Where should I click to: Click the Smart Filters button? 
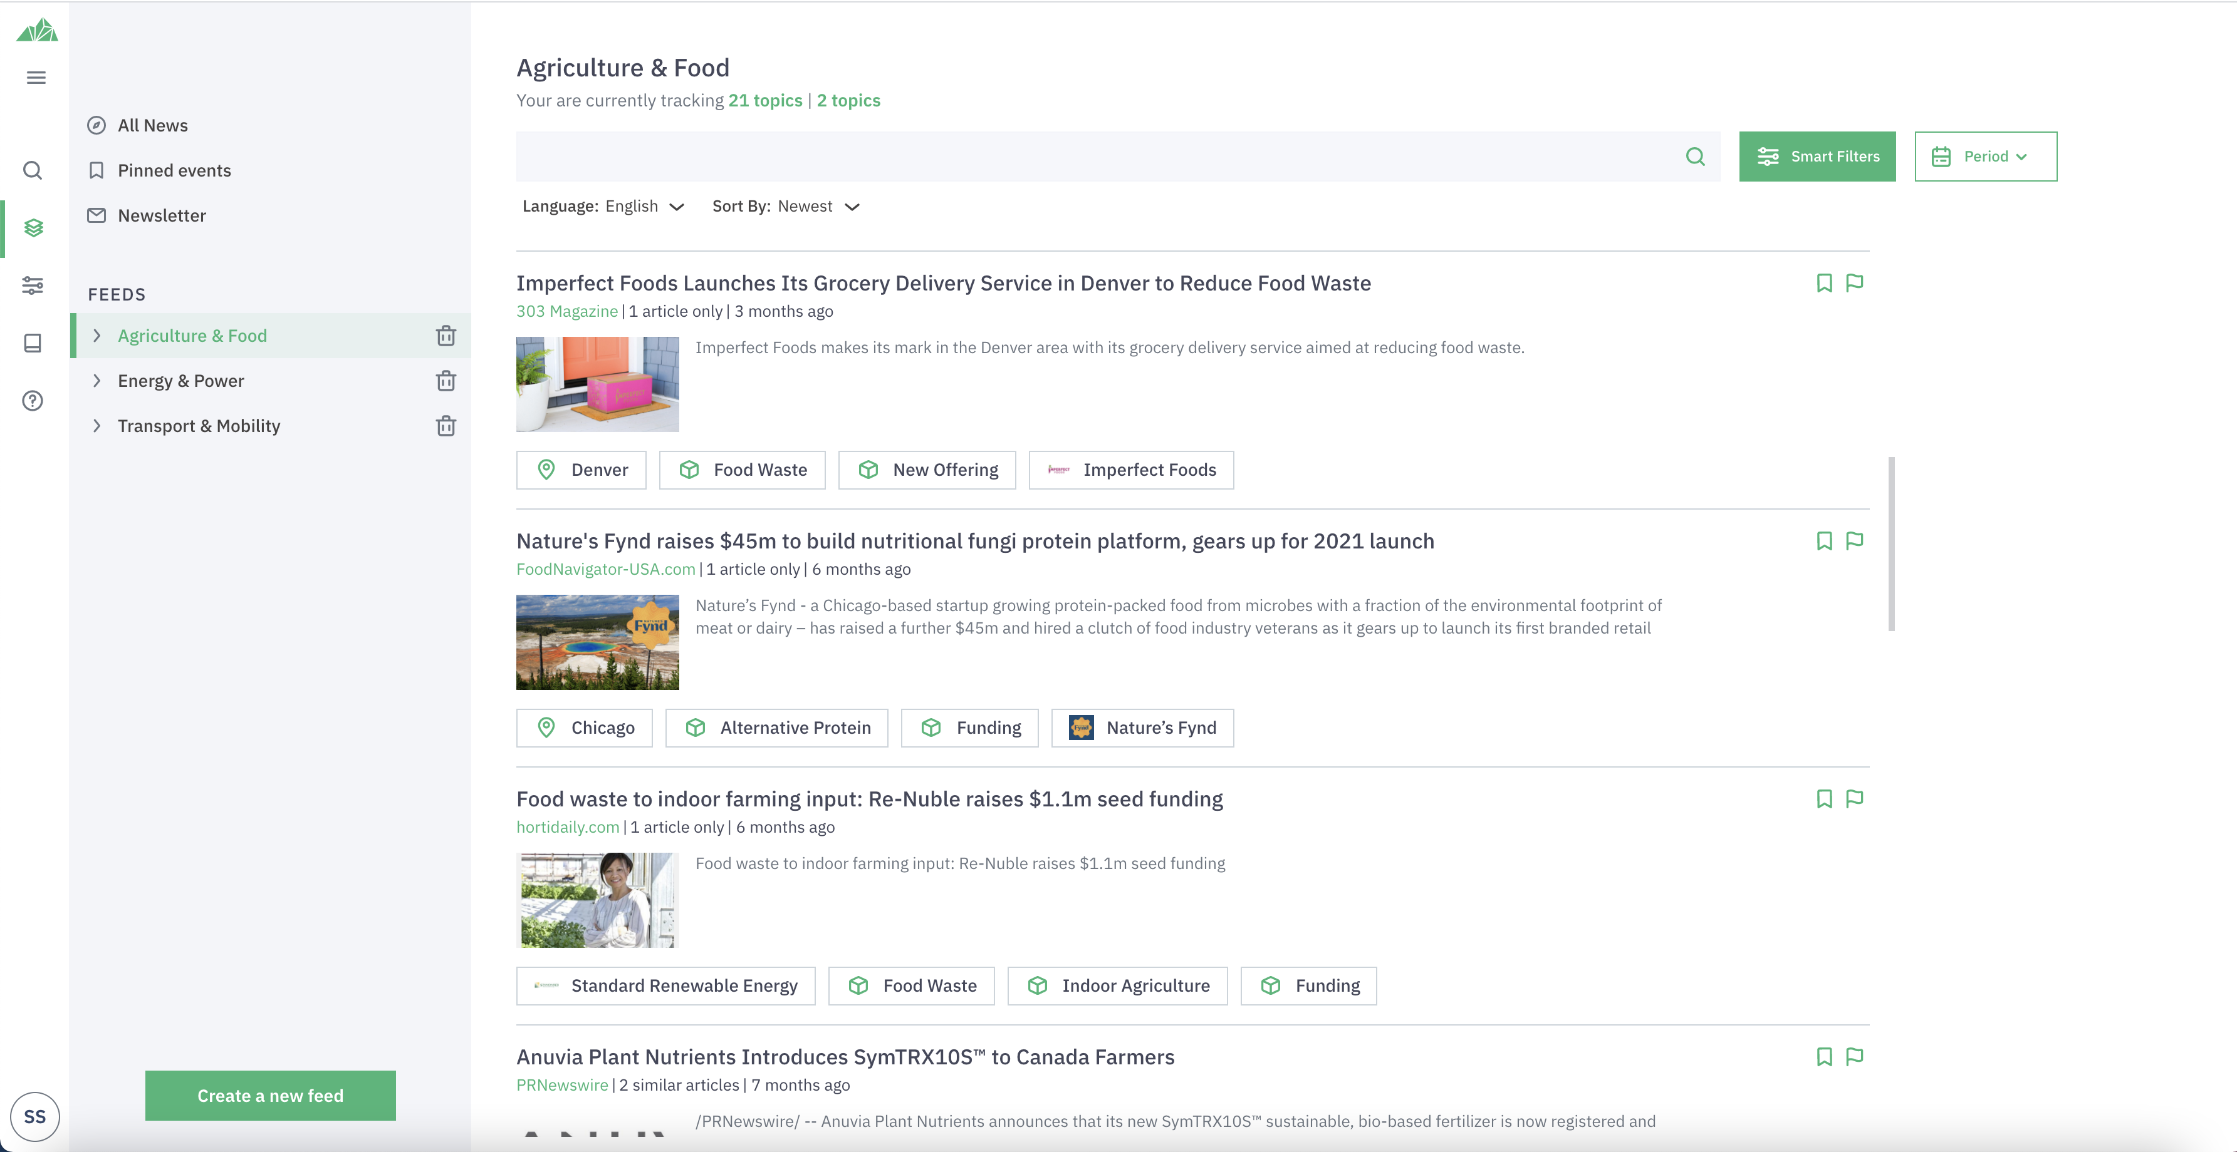[1817, 156]
